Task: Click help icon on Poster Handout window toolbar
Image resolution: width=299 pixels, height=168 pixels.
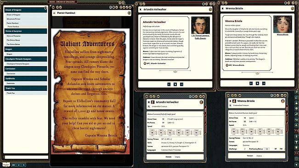Action: 120,7
